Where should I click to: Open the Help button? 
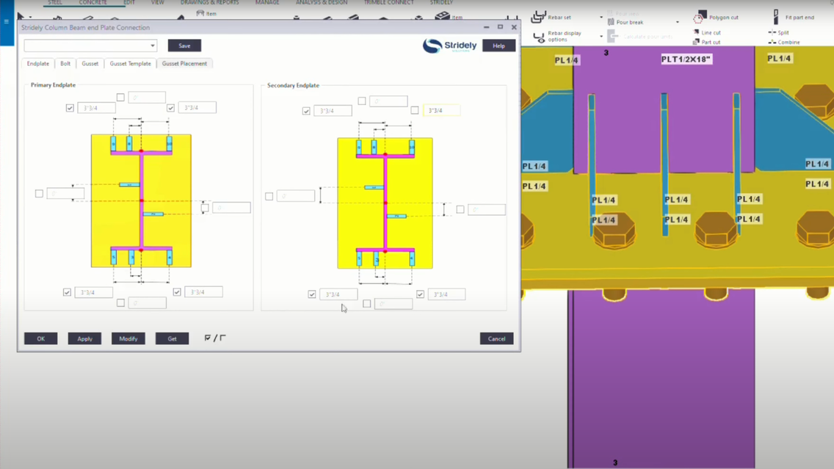(x=498, y=46)
